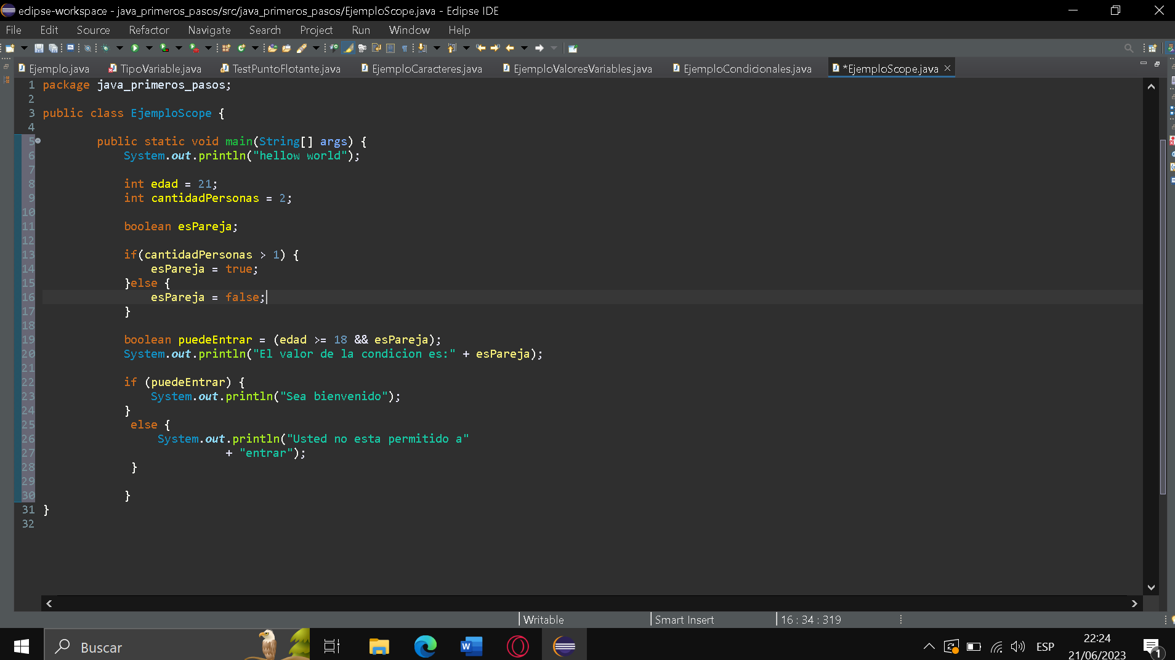The height and width of the screenshot is (660, 1175).
Task: Open the External Tools dropdown arrow
Action: pyautogui.click(x=208, y=48)
